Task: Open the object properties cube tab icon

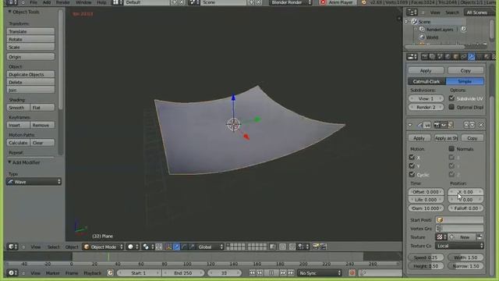Action: point(455,57)
